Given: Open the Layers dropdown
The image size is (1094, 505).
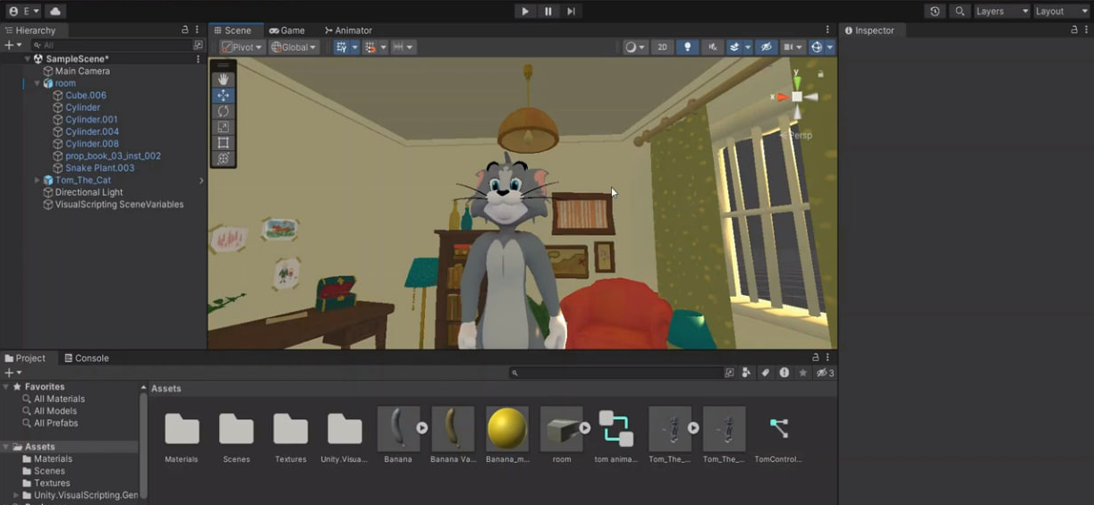Looking at the screenshot, I should click(1001, 12).
